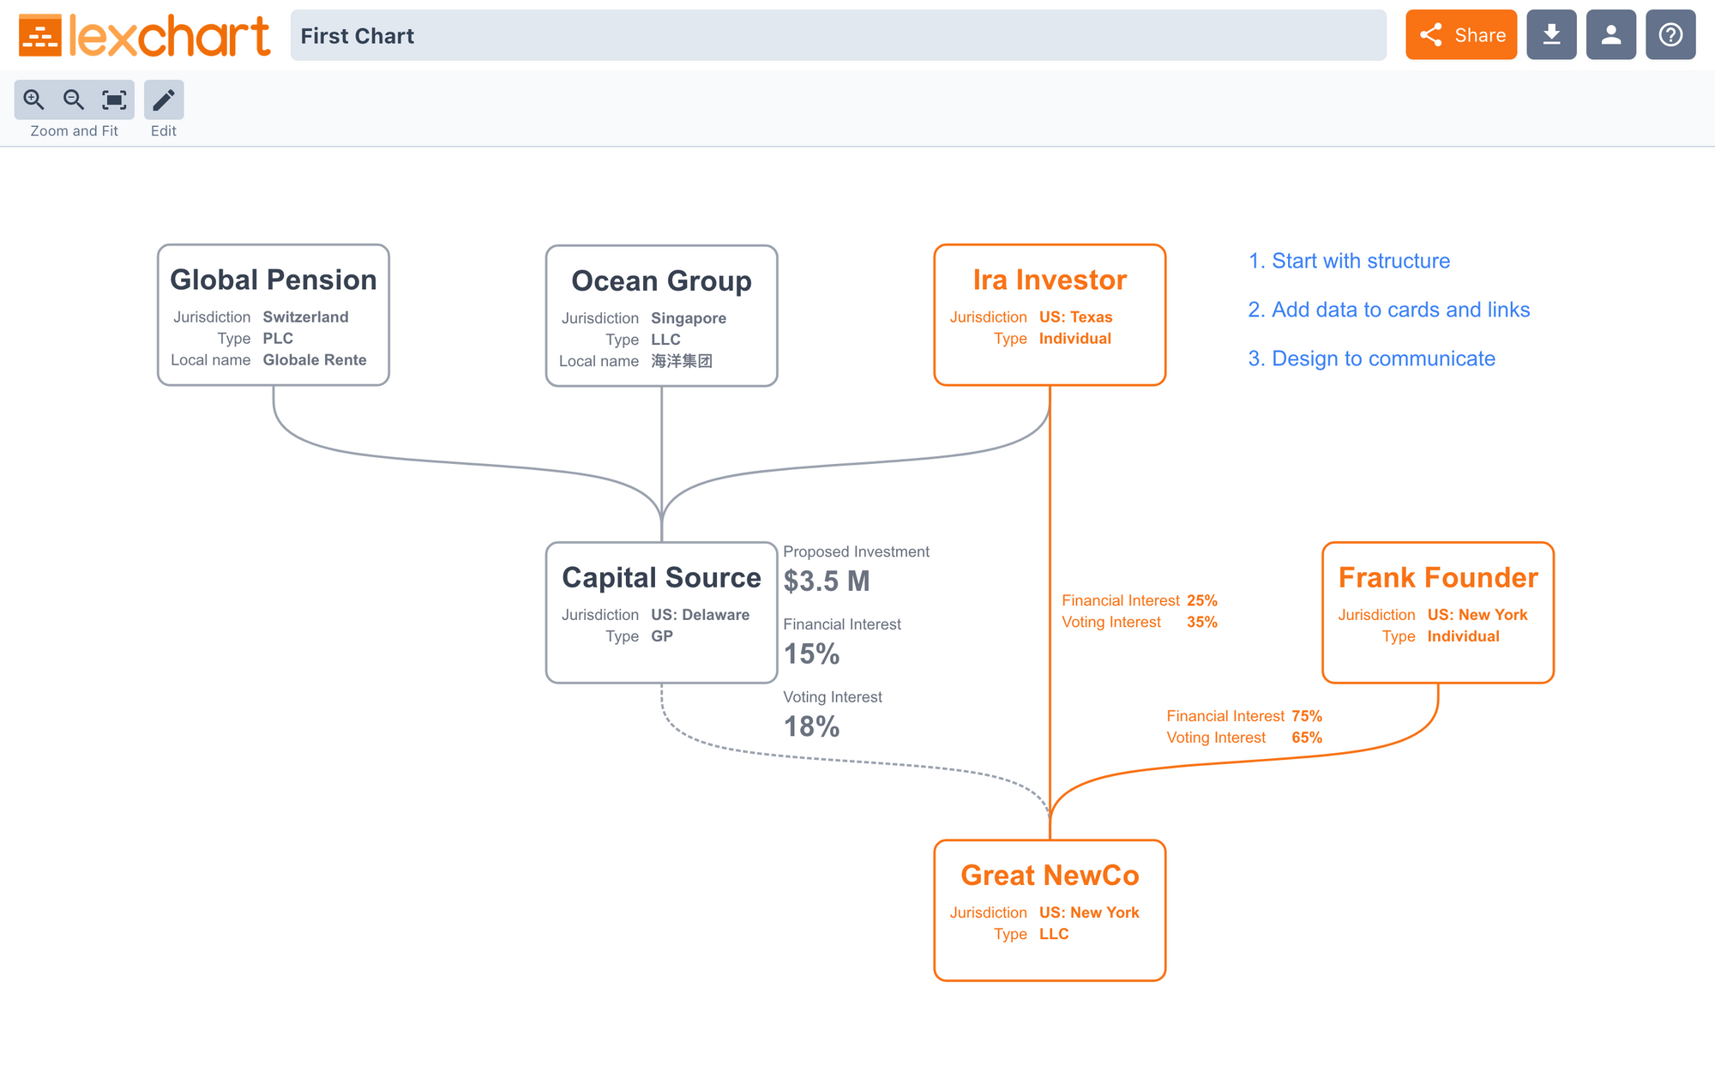Click the help question mark icon
Image resolution: width=1715 pixels, height=1072 pixels.
pos(1673,34)
